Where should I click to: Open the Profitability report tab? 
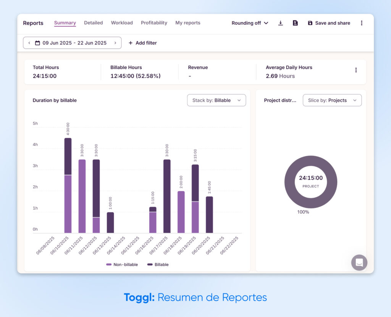point(154,23)
